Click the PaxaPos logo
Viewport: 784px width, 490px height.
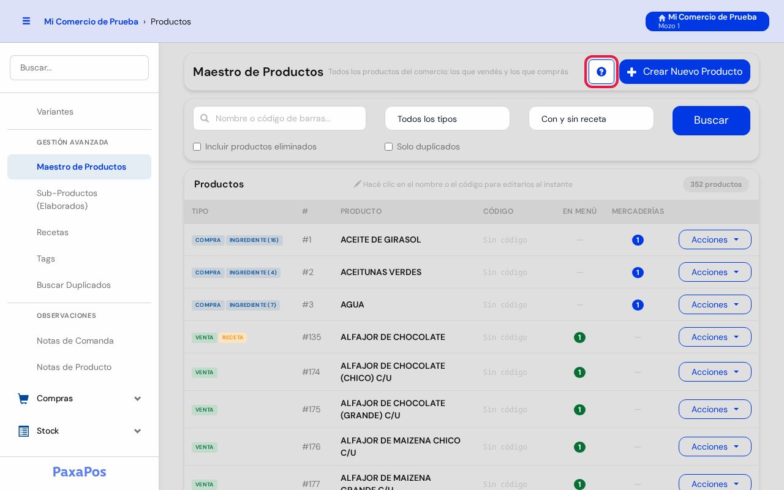point(80,472)
